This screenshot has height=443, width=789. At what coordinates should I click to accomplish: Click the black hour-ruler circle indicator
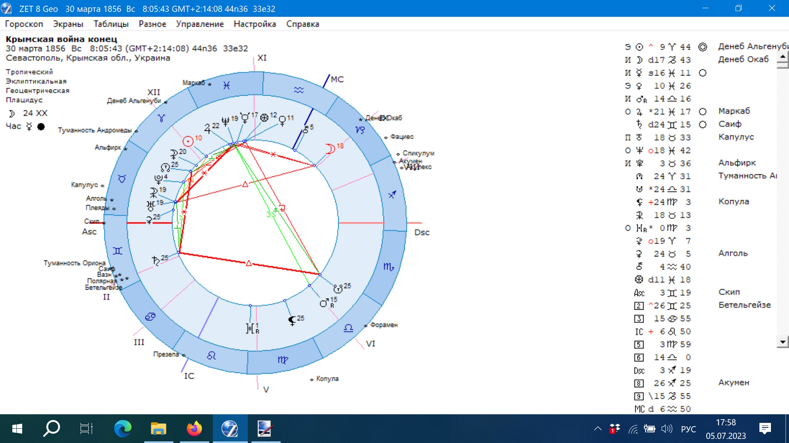(41, 126)
